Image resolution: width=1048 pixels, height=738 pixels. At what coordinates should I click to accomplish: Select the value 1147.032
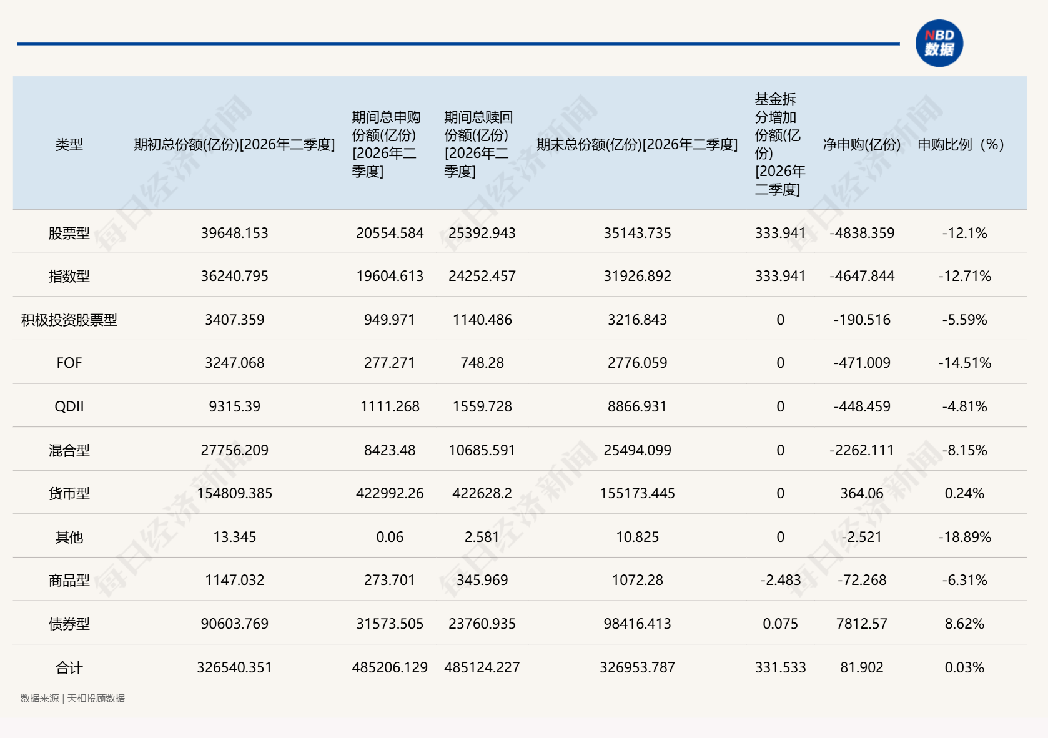pos(235,580)
